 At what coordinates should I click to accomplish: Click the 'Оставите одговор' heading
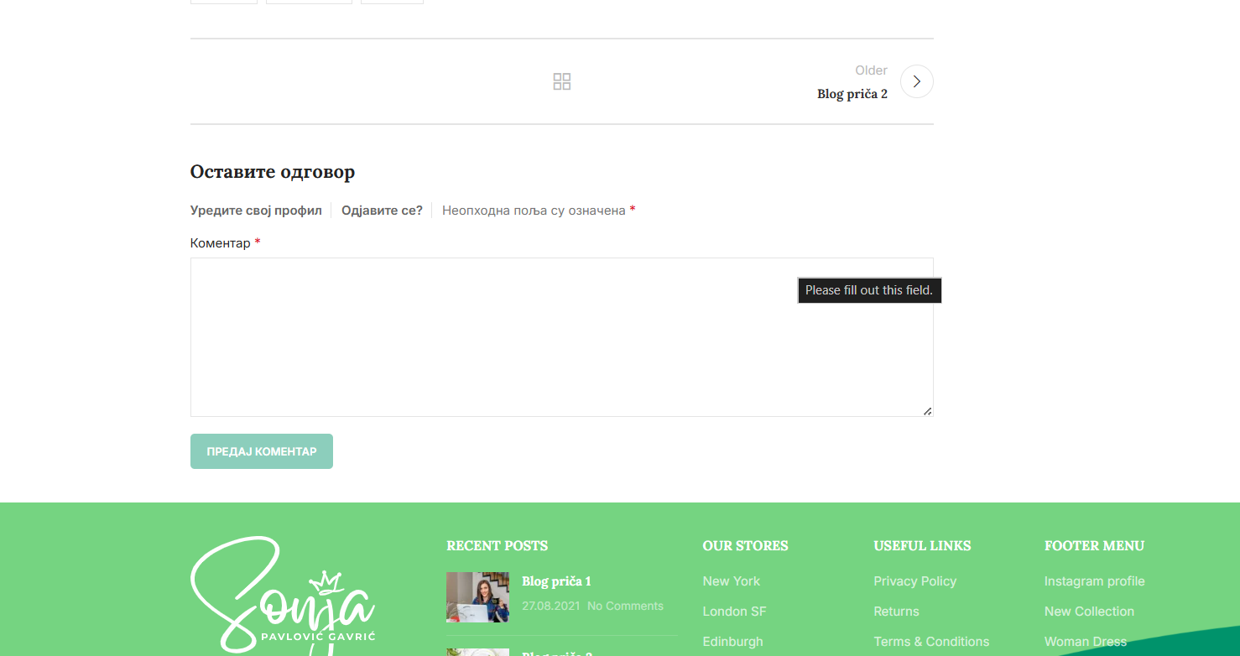pos(273,172)
